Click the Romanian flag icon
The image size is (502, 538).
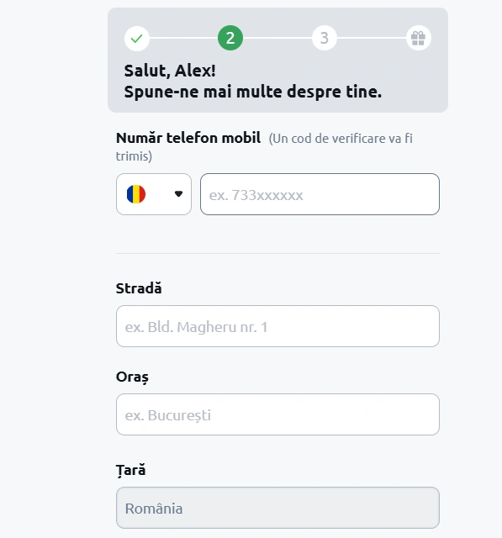[x=136, y=194]
